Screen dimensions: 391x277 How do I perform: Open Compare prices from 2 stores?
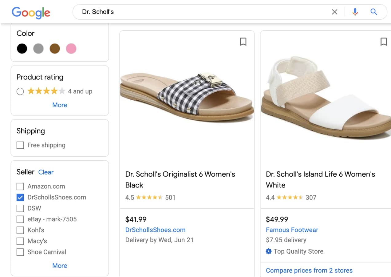point(309,271)
